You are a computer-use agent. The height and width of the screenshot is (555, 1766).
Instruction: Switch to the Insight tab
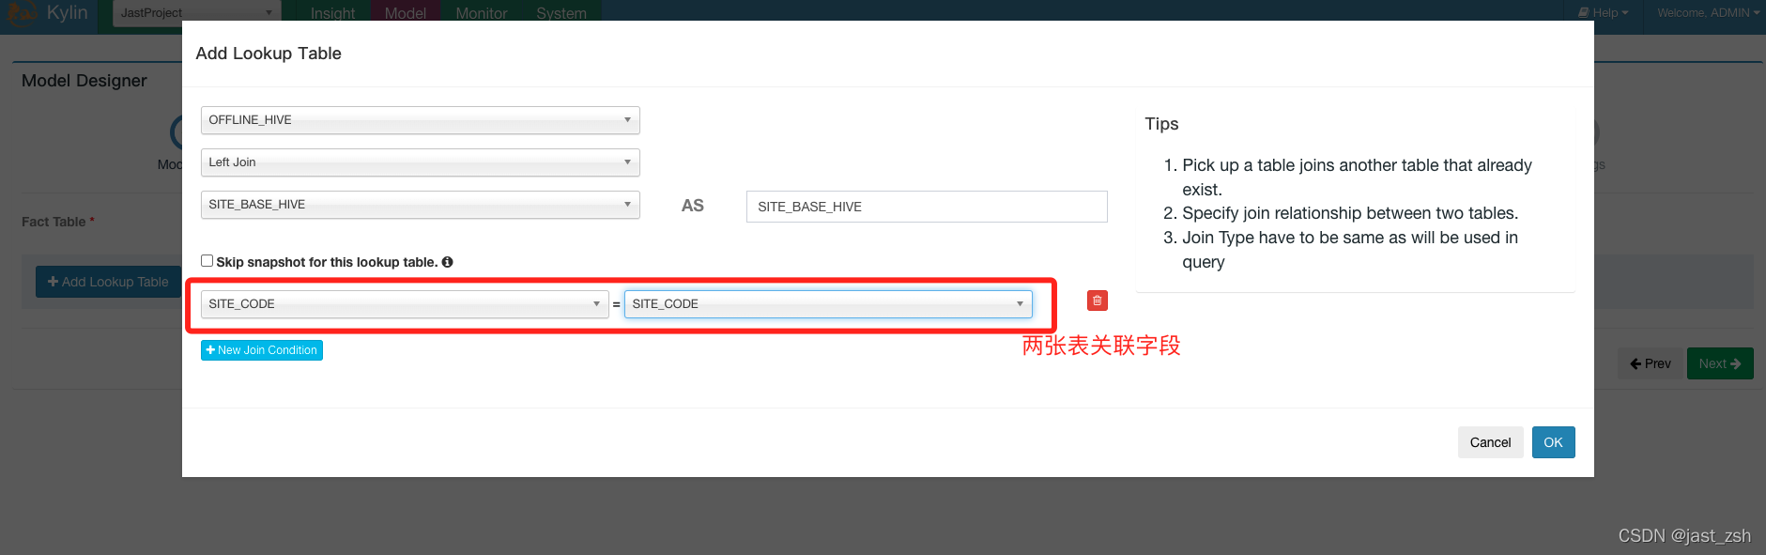332,13
